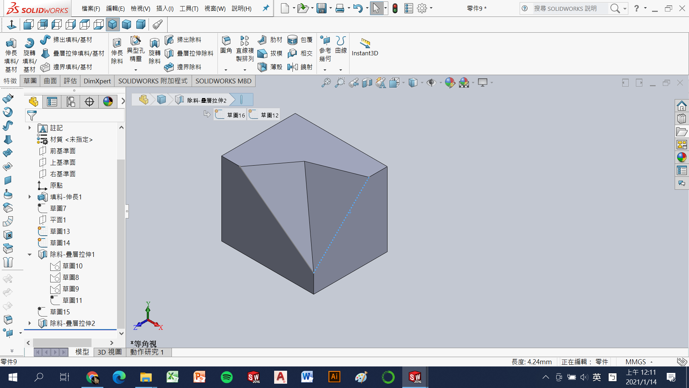Toggle the pushpin to pin the menu bar
Image resolution: width=689 pixels, height=388 pixels.
coord(266,8)
